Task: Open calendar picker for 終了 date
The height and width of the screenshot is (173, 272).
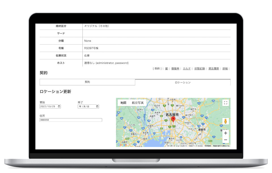Action: pos(97,107)
